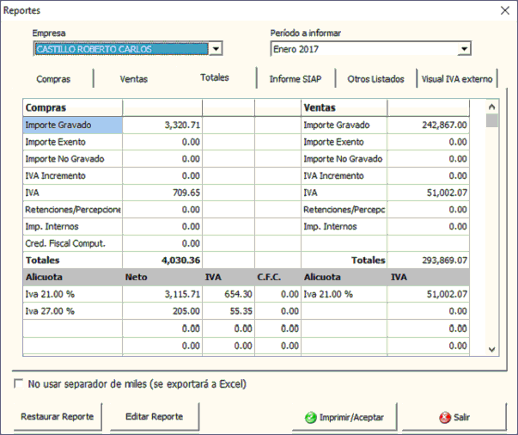Image resolution: width=518 pixels, height=435 pixels.
Task: Click the red icon on Salir button
Action: (x=445, y=417)
